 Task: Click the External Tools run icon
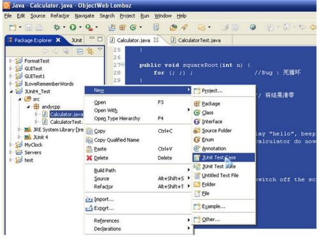89,27
